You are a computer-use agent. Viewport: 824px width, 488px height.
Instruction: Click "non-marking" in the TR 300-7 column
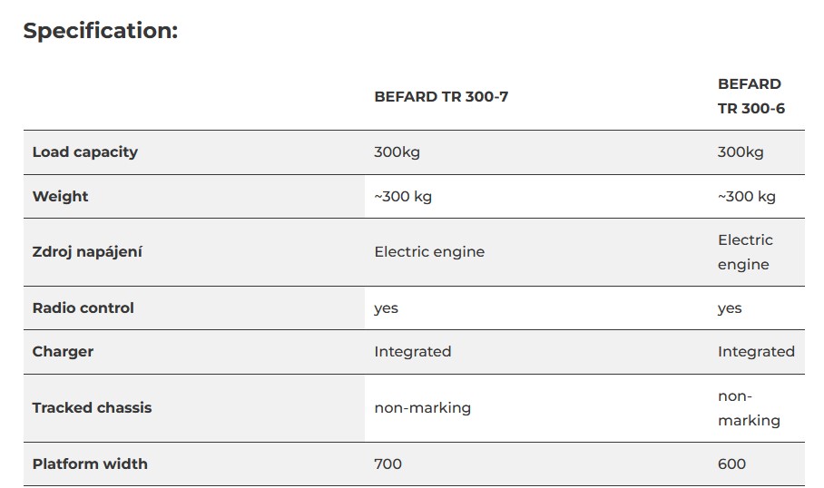click(x=422, y=407)
